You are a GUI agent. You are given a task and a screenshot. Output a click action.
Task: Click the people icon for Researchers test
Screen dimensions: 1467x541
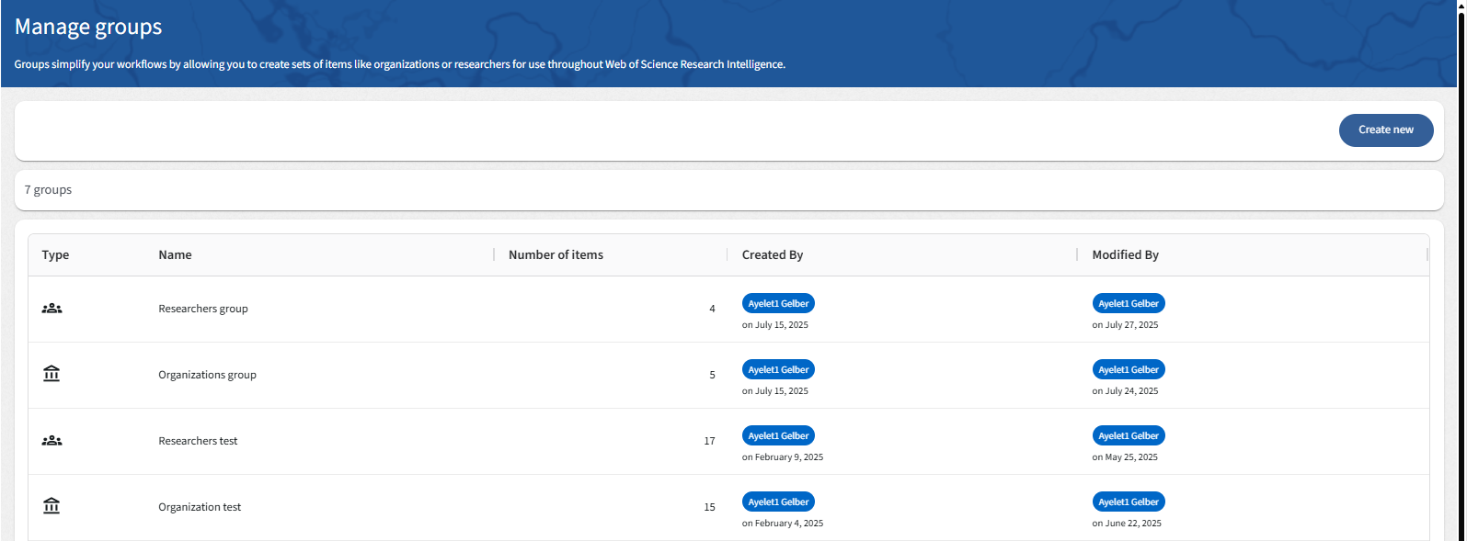(x=52, y=441)
